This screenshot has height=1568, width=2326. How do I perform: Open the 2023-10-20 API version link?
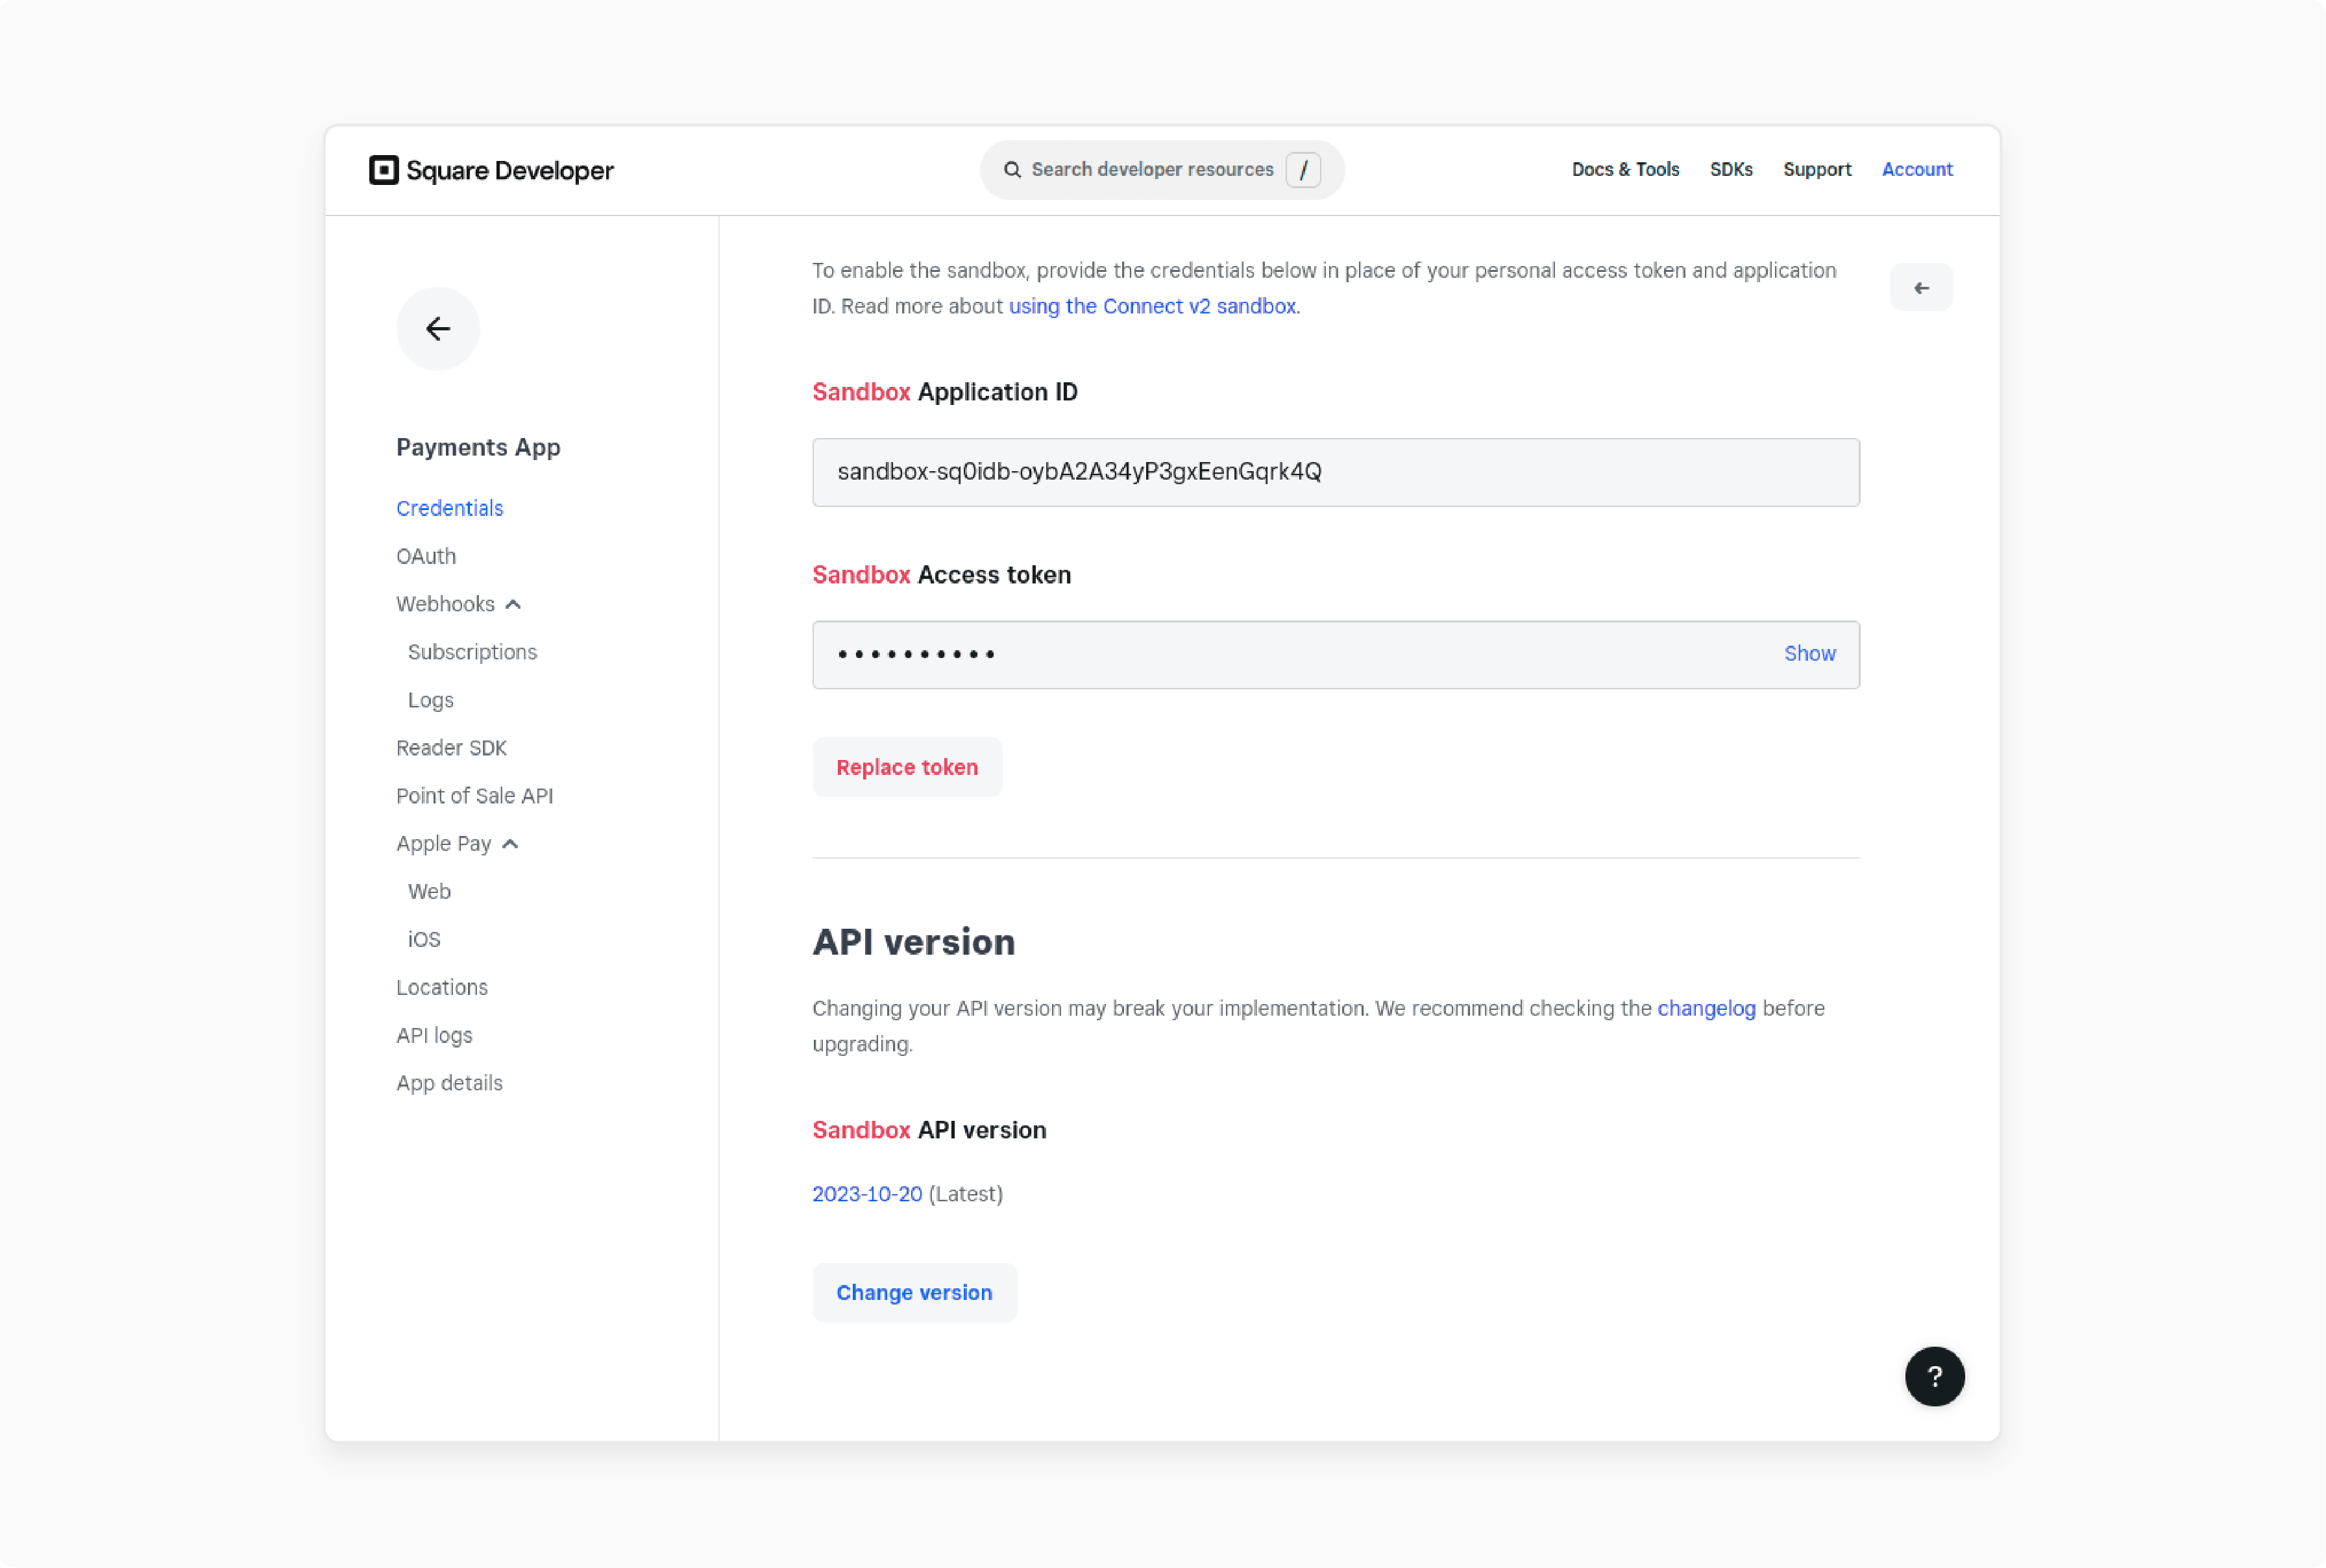point(867,1195)
